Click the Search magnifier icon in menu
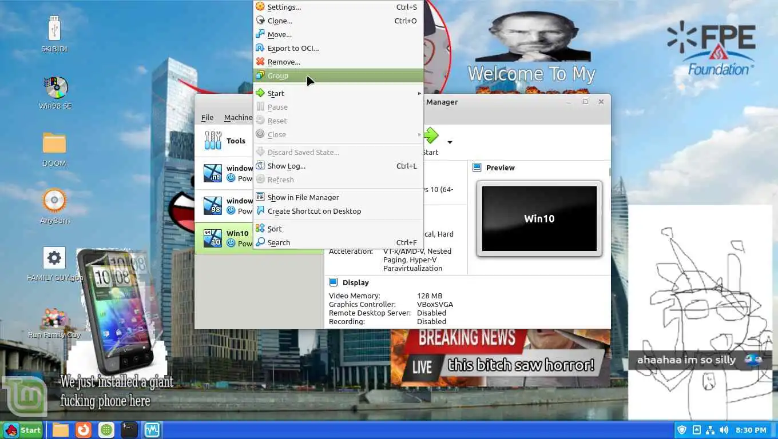Image resolution: width=778 pixels, height=439 pixels. (260, 242)
